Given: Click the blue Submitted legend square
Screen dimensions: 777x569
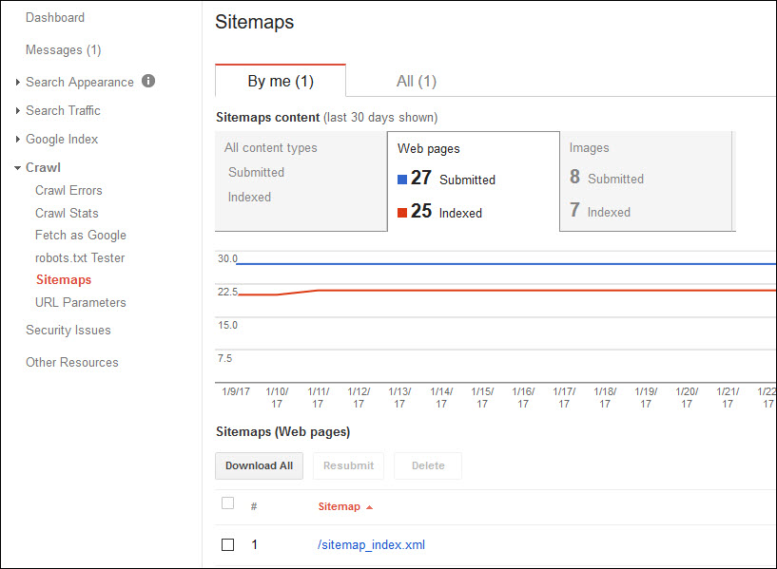Looking at the screenshot, I should tap(402, 180).
